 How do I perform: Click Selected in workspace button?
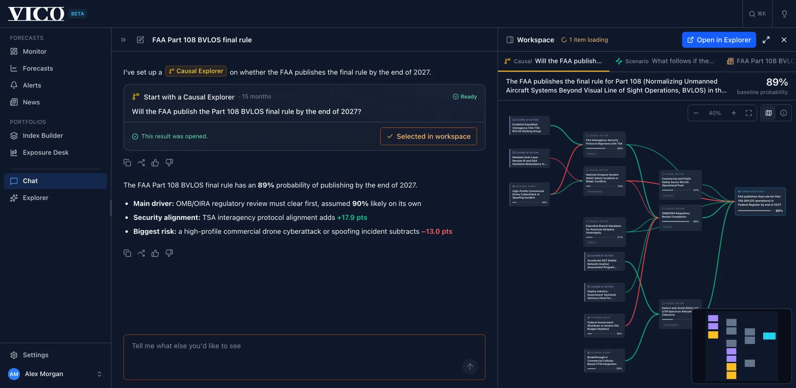[x=429, y=136]
